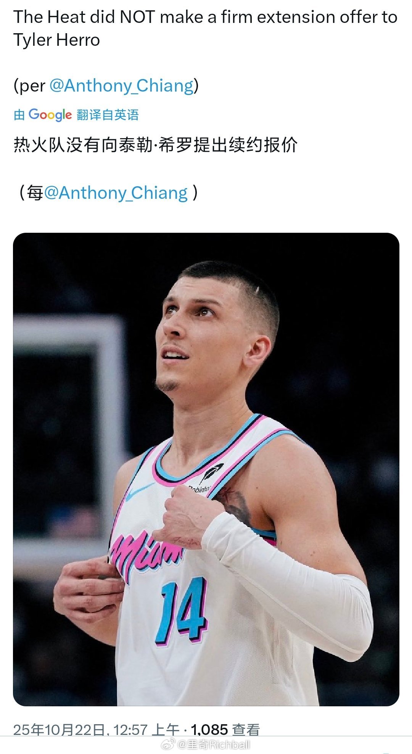The image size is (412, 754).
Task: Click the Google logo in translation note
Action: tap(50, 114)
